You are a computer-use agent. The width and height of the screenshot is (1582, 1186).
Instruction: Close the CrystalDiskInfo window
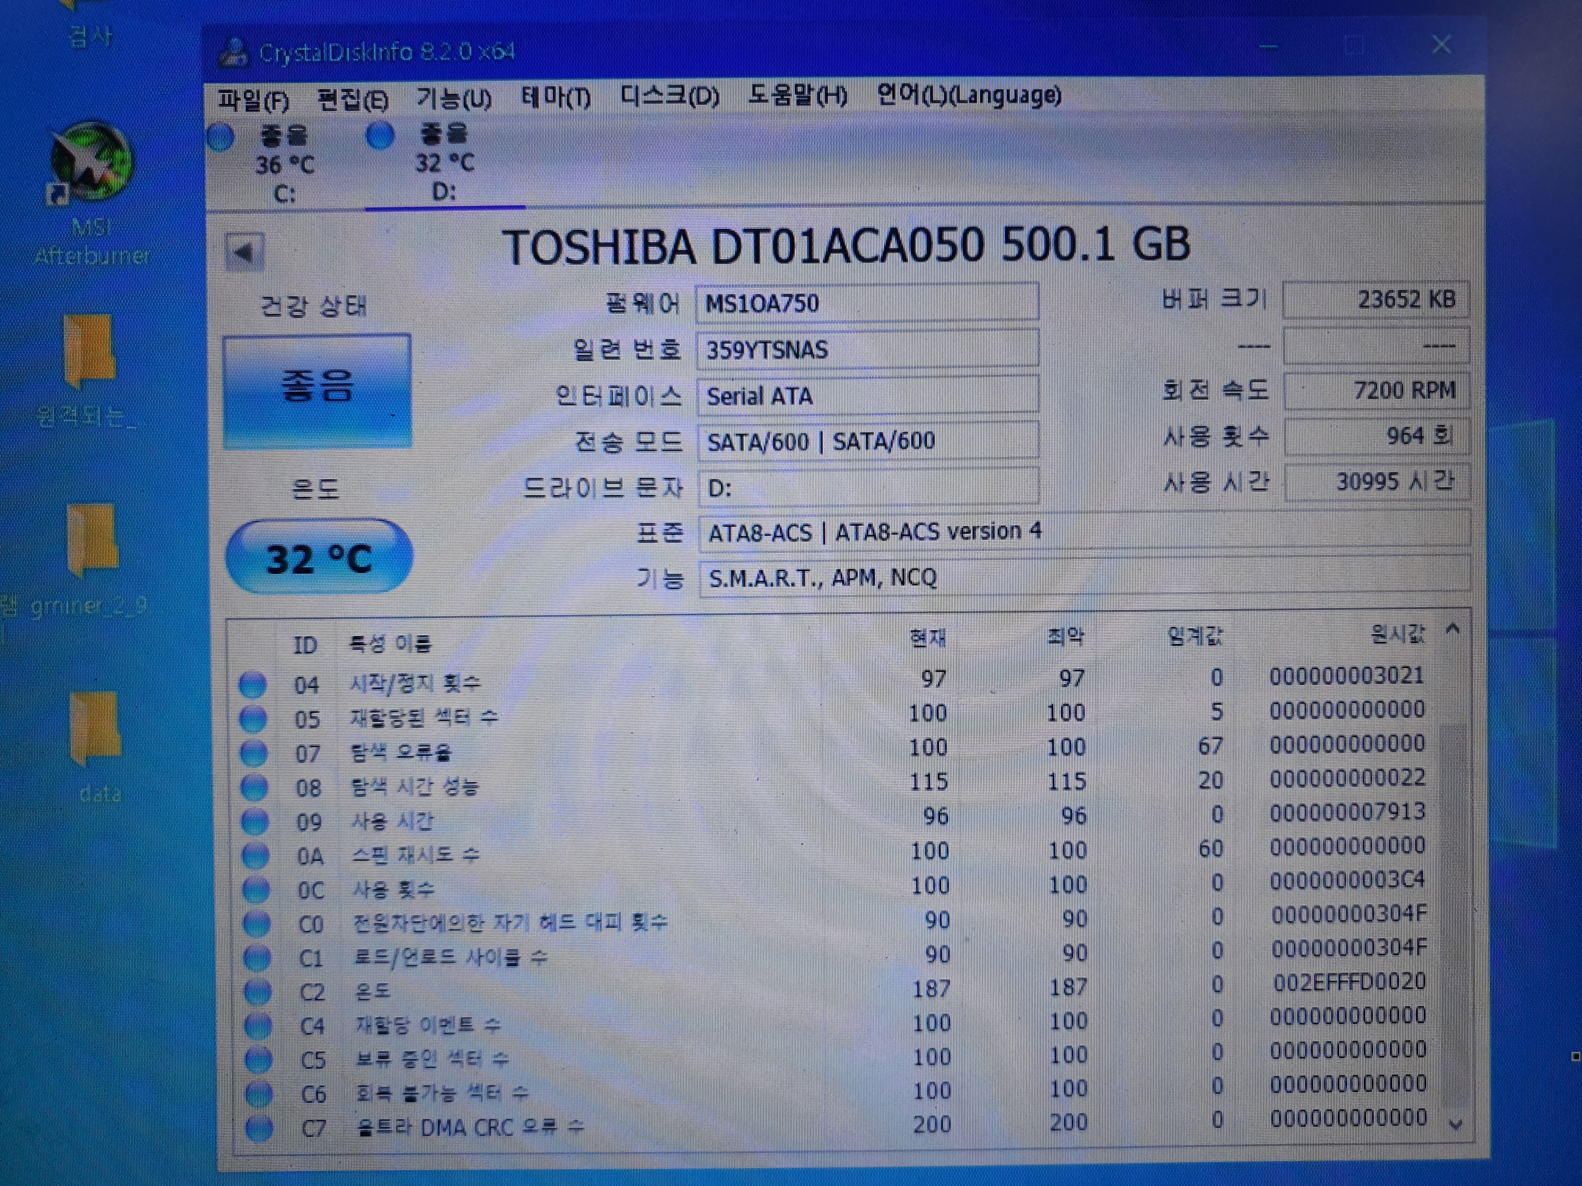pos(1441,45)
